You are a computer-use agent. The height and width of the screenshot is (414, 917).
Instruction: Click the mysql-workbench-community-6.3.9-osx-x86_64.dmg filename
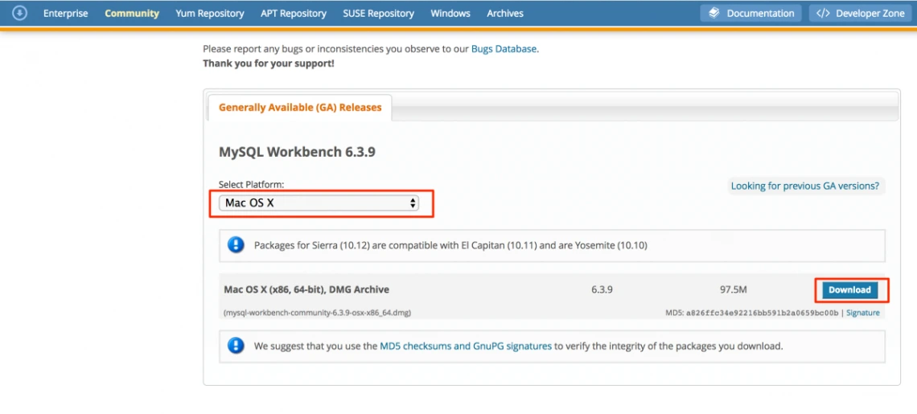tap(318, 313)
